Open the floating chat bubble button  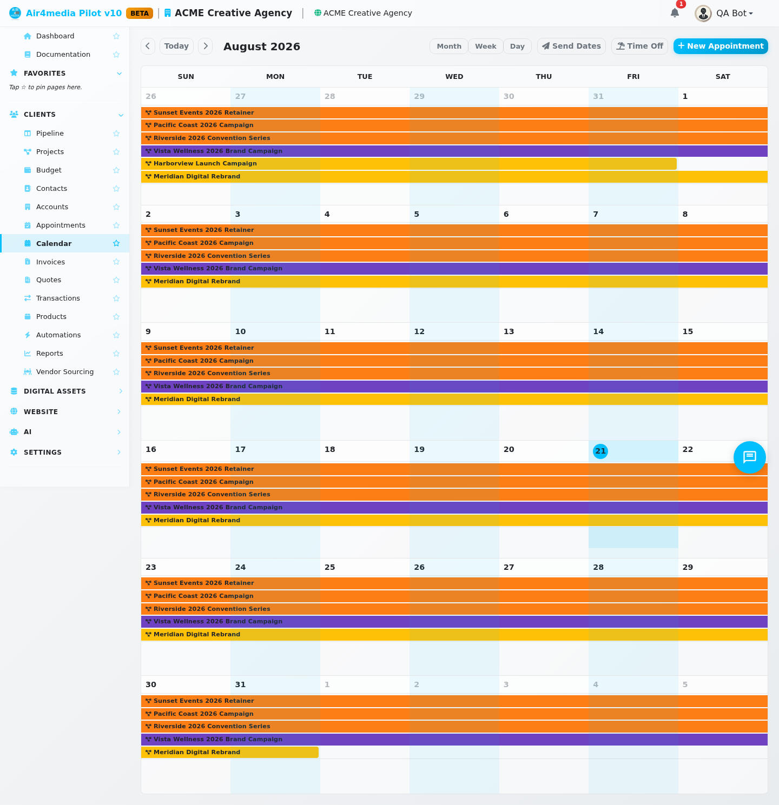click(750, 457)
